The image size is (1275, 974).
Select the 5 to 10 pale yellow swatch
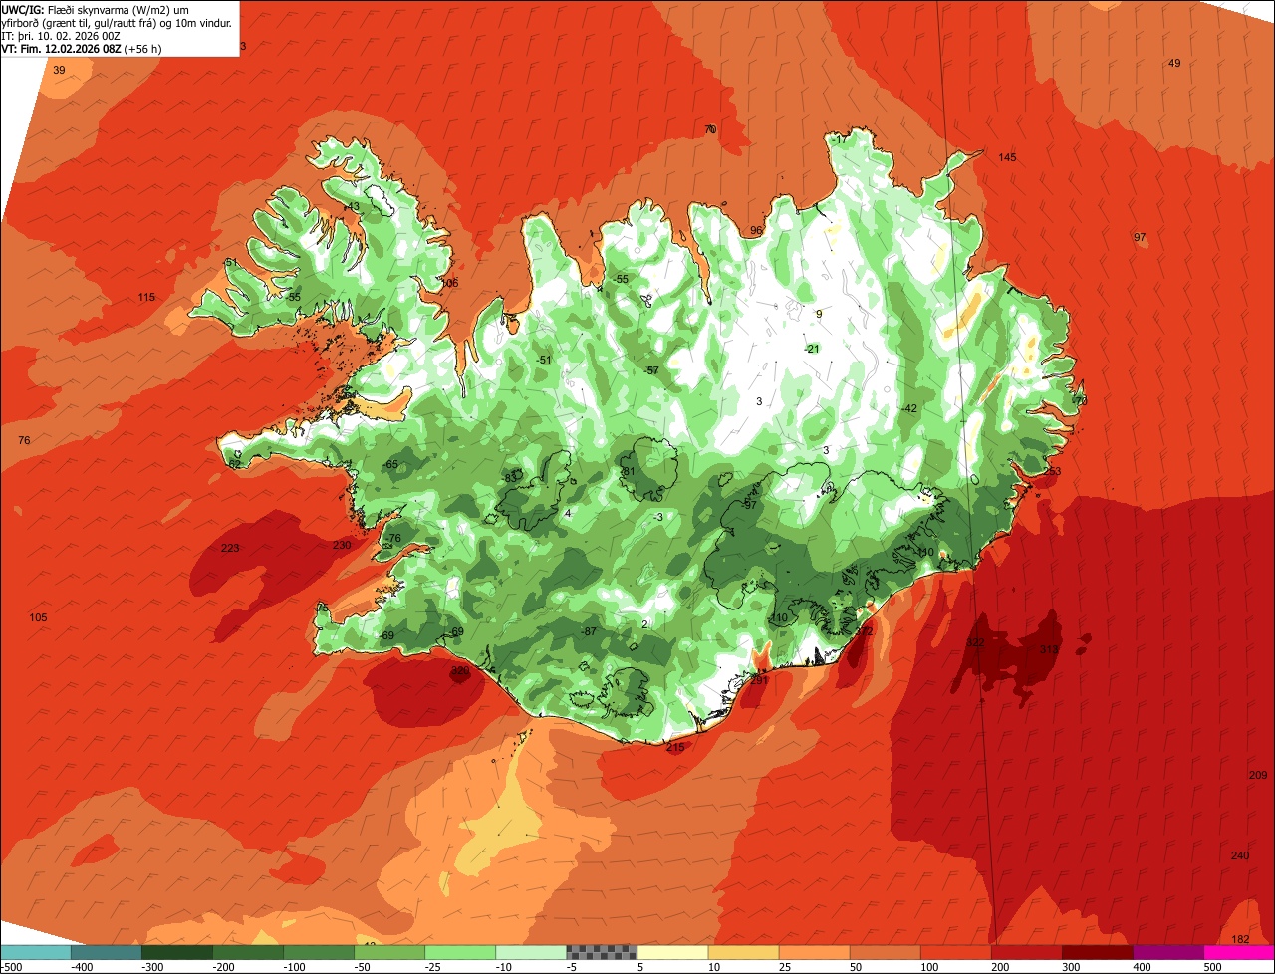pos(672,952)
